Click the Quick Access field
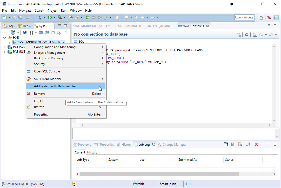This screenshot has width=281, height=188. [244, 17]
